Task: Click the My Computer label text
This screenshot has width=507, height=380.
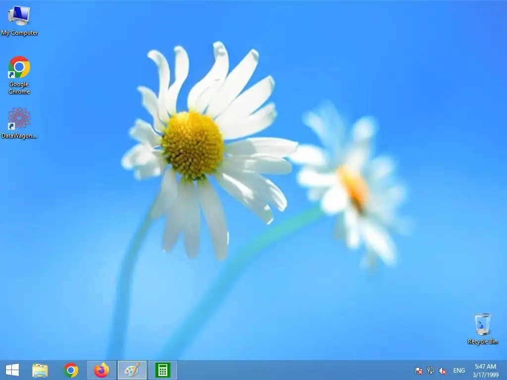Action: (x=19, y=33)
